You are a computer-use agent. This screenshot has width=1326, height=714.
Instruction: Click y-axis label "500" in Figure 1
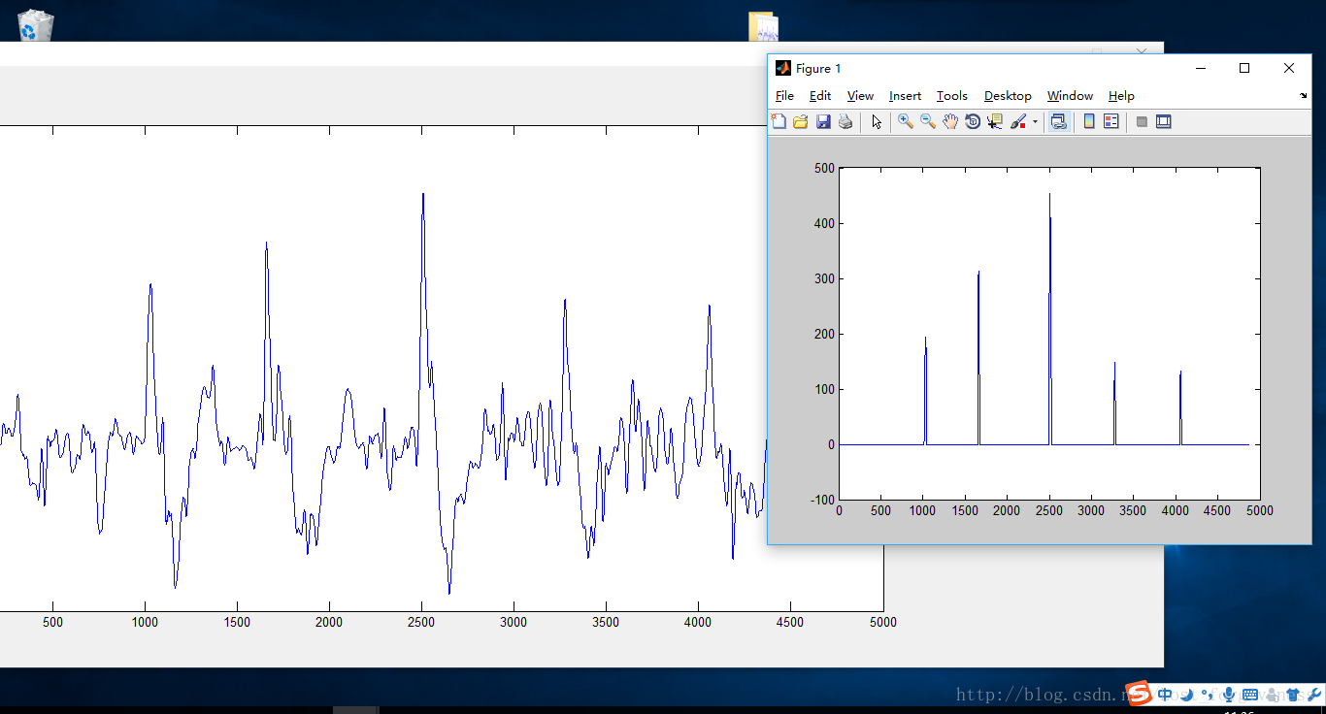point(824,168)
